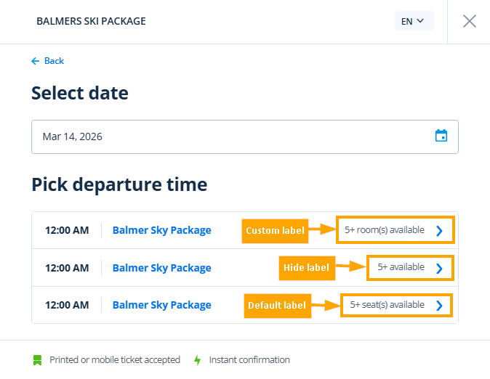Screen dimensions: 490x379
Task: Click the chevron next to 5+ seat(s) available
Action: 439,306
